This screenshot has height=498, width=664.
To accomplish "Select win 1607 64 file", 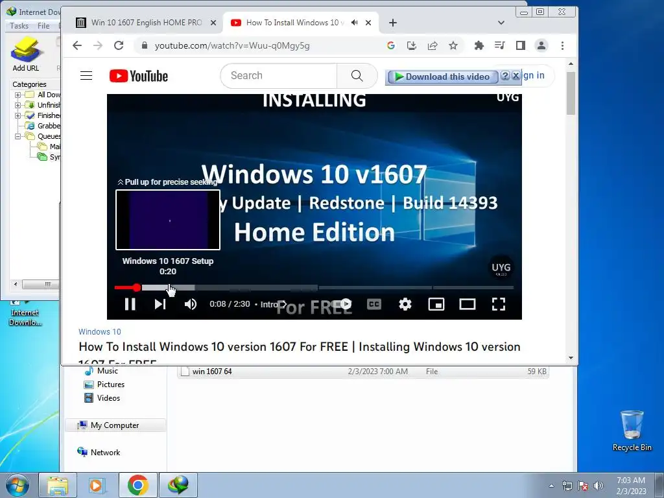I will tap(363, 372).
